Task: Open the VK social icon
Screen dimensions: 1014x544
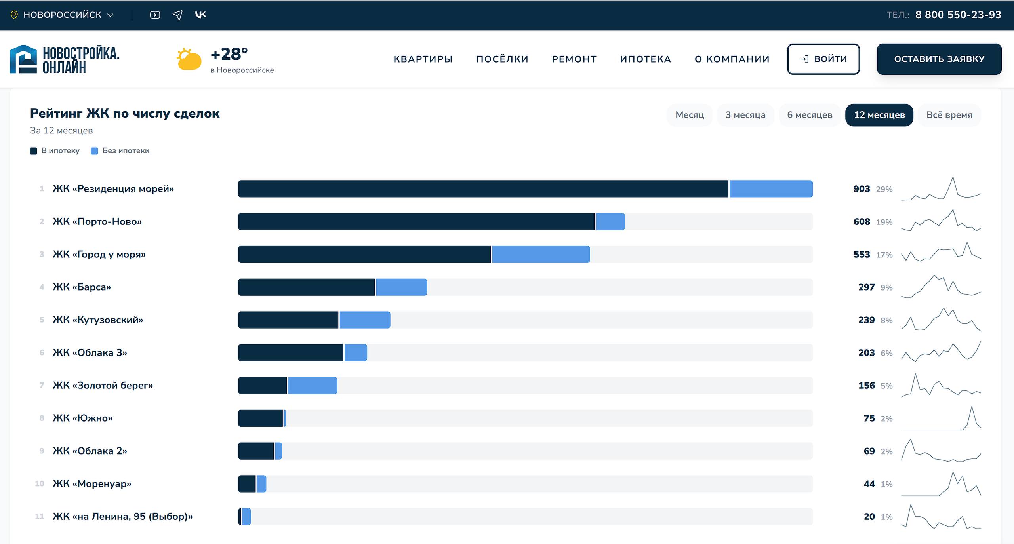Action: 200,15
